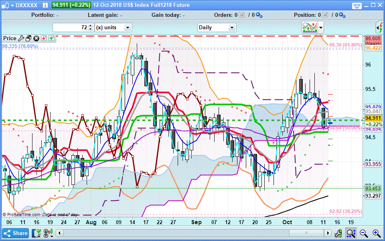The image size is (385, 241).
Task: Click the 96.335 (78.60%) Fibonacci label
Action: 20,46
